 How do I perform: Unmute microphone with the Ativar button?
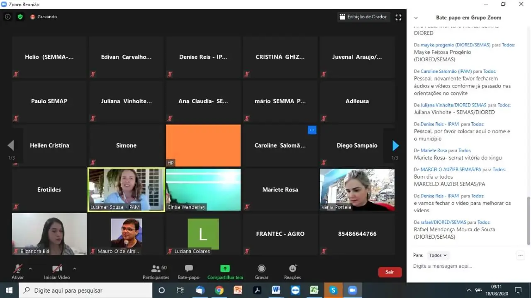(x=18, y=269)
